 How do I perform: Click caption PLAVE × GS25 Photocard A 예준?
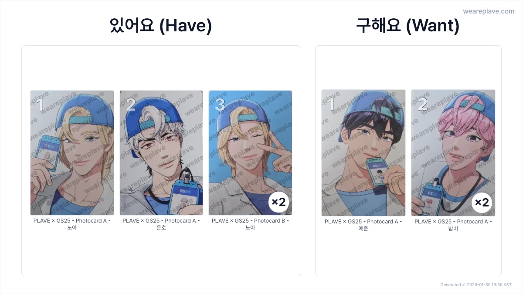[x=363, y=225]
